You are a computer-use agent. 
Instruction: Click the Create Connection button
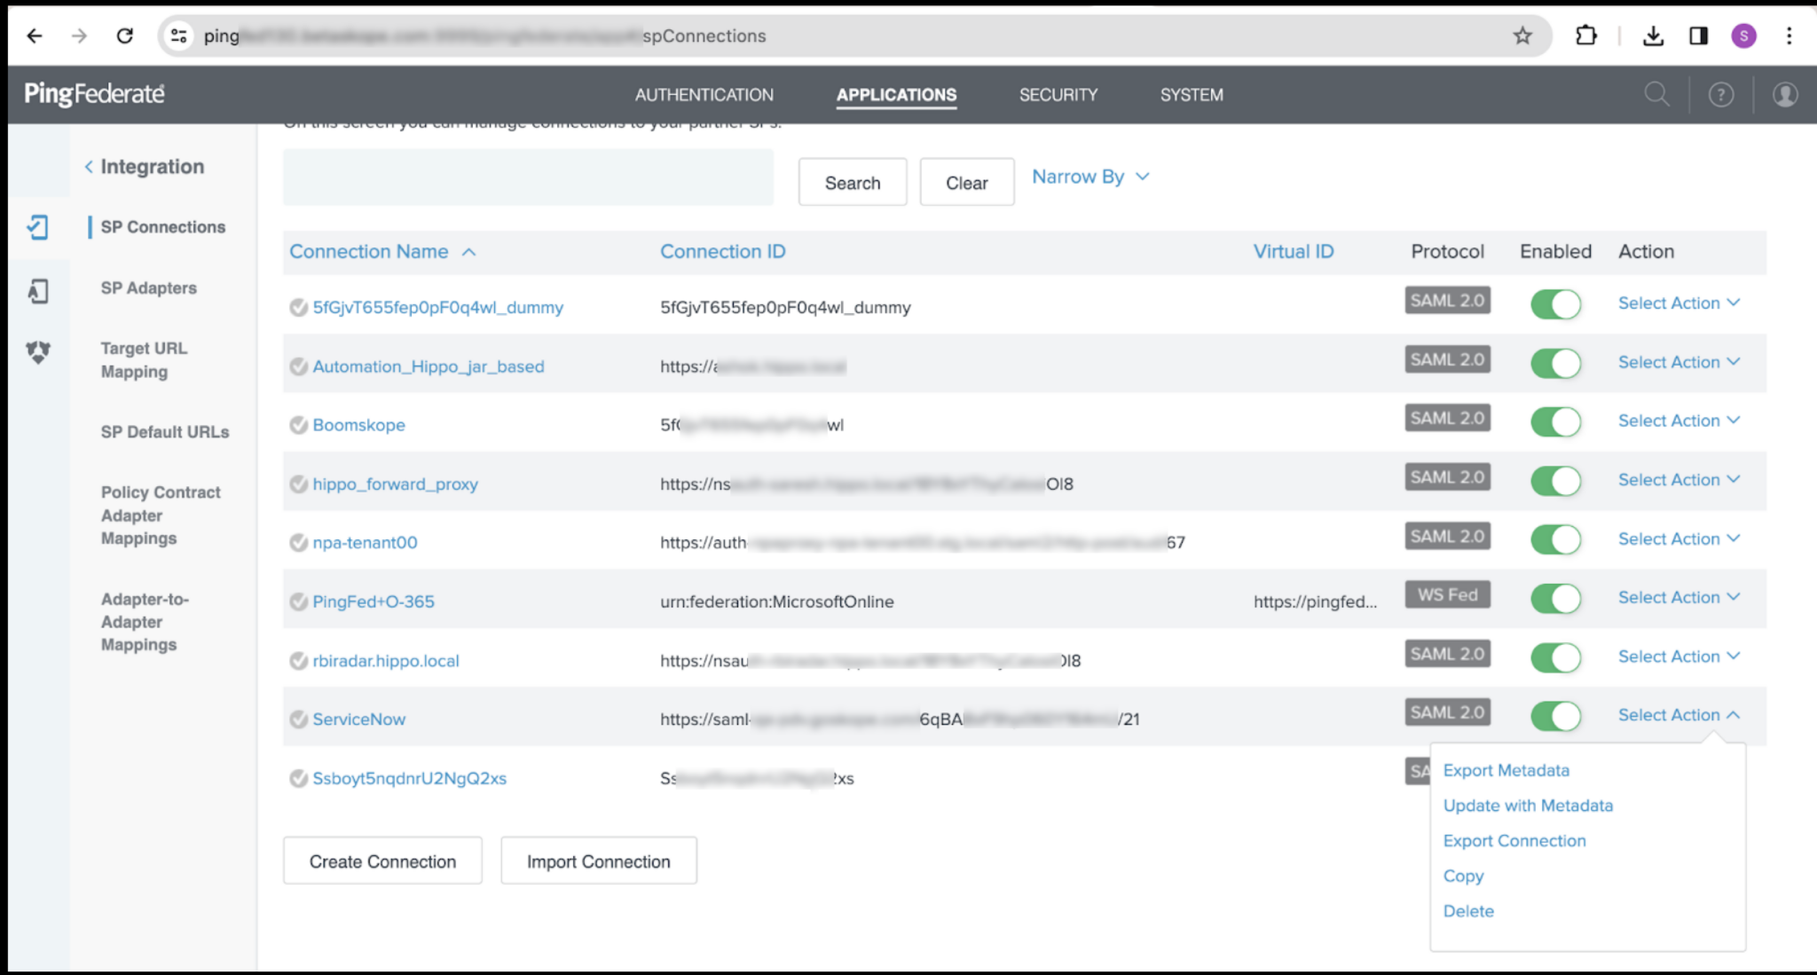click(x=381, y=861)
